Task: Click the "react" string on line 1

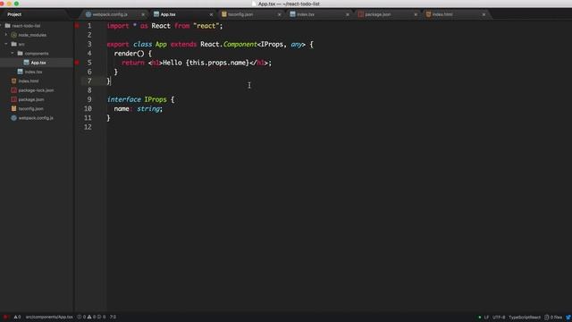Action: pos(206,26)
